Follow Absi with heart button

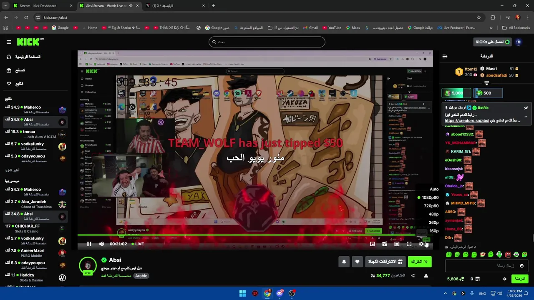point(357,262)
